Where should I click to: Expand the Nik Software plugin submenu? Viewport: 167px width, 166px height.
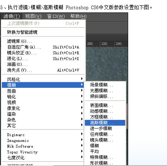tap(43, 146)
